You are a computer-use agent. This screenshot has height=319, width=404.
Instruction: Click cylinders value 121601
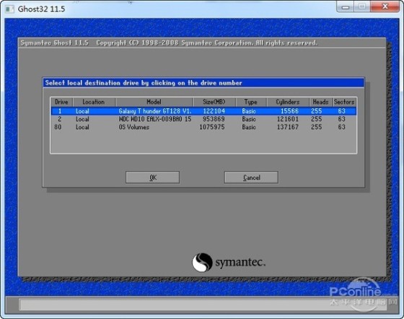coord(288,119)
